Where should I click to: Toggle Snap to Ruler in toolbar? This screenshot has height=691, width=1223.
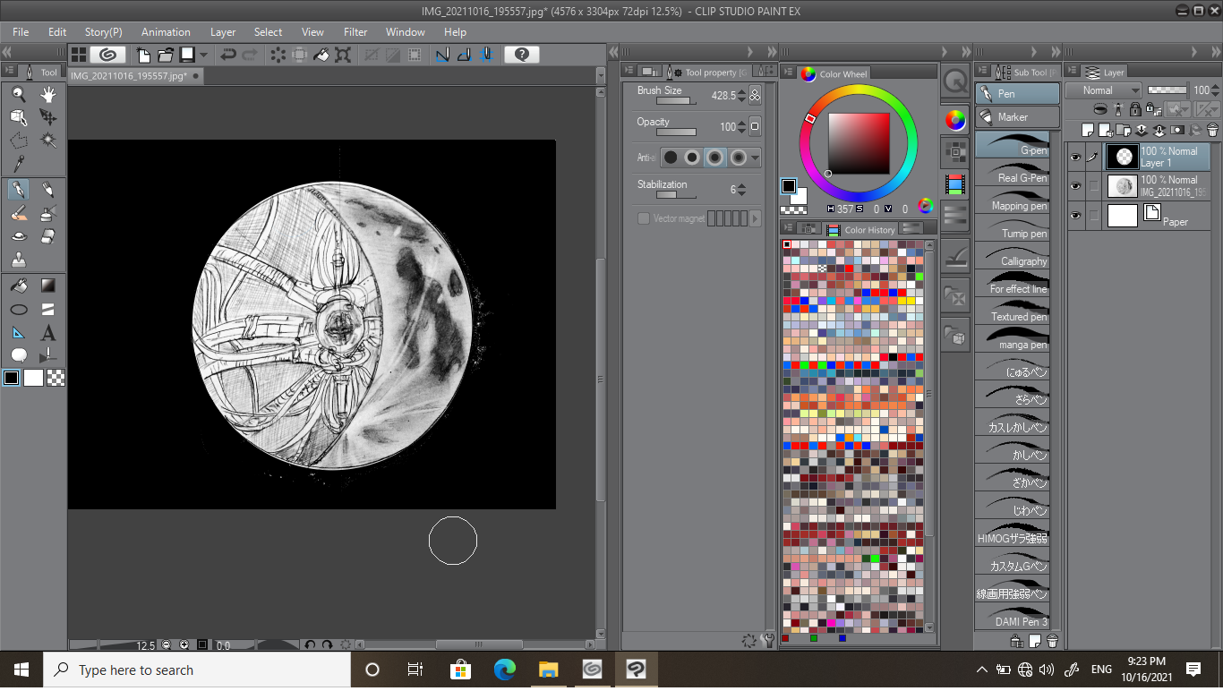(x=442, y=55)
